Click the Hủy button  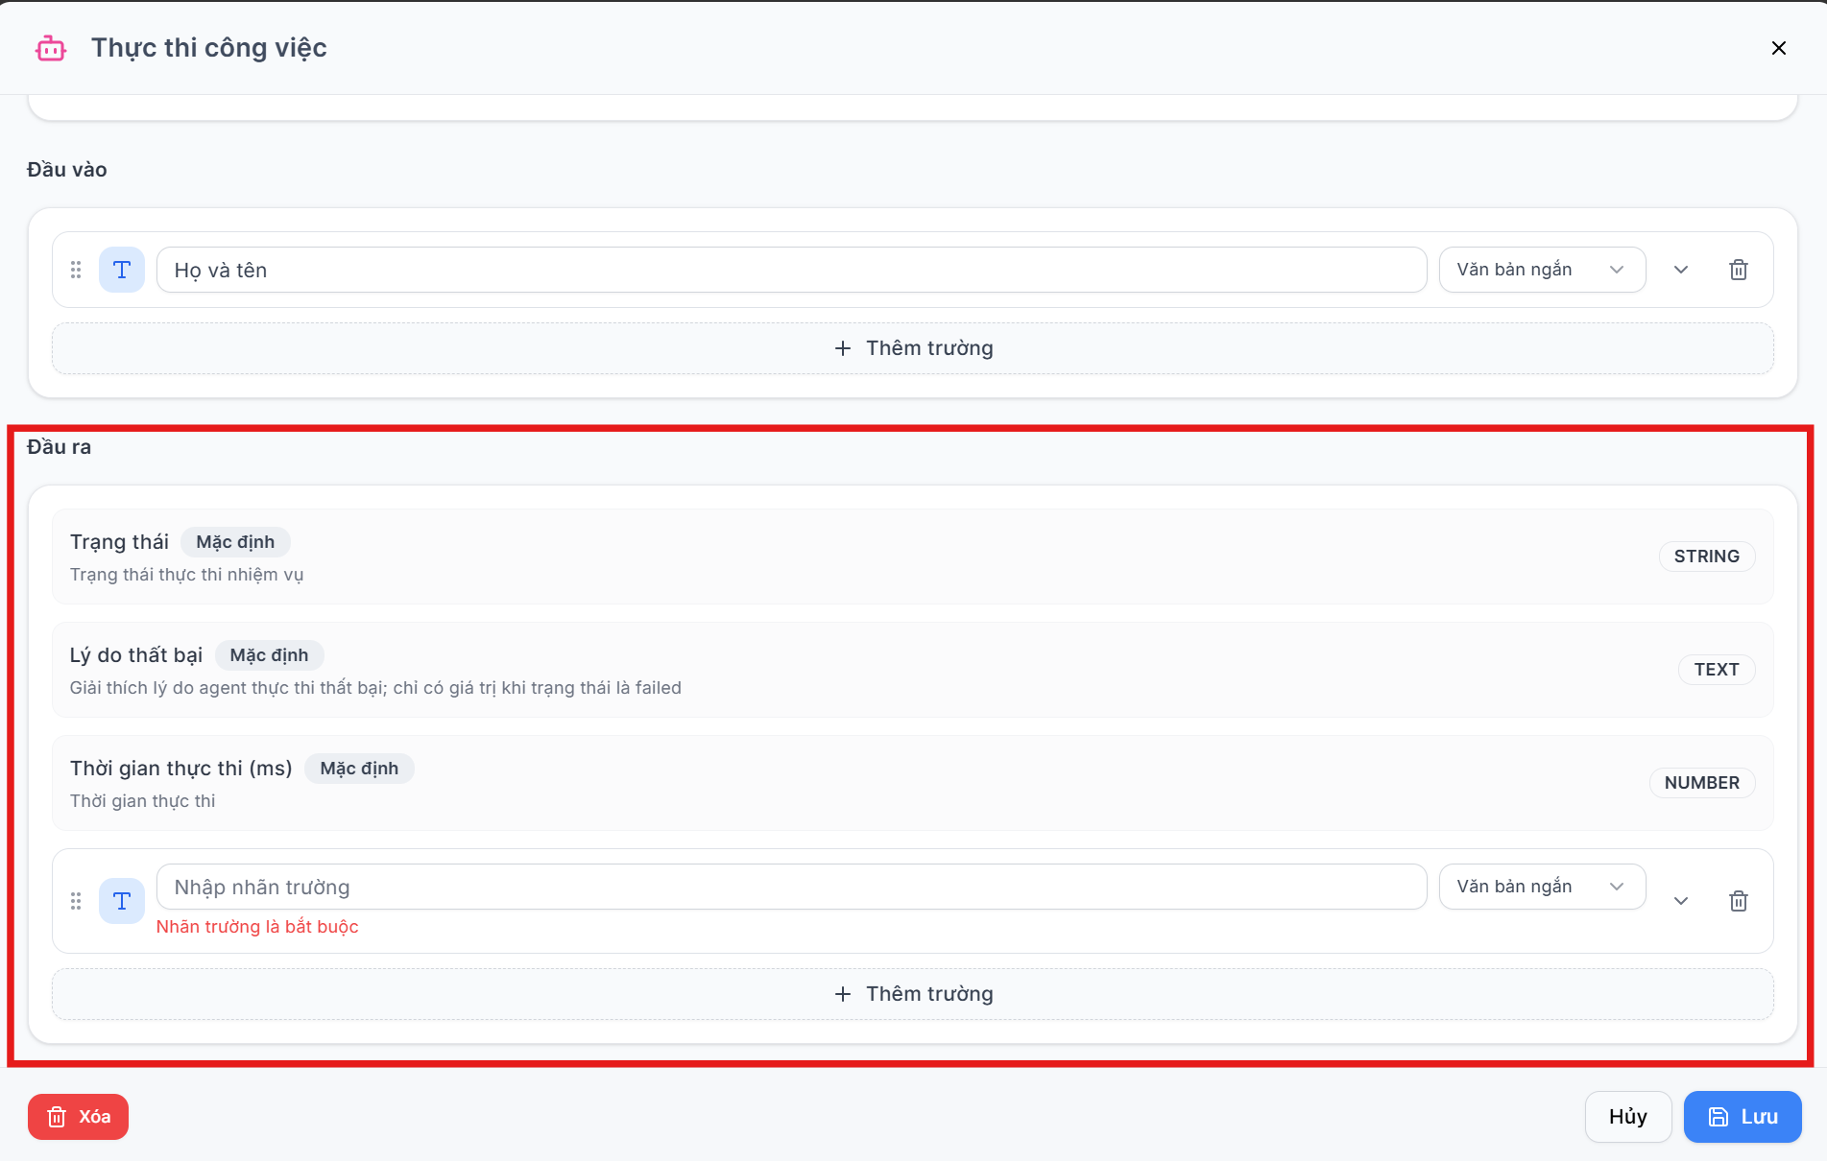coord(1628,1117)
